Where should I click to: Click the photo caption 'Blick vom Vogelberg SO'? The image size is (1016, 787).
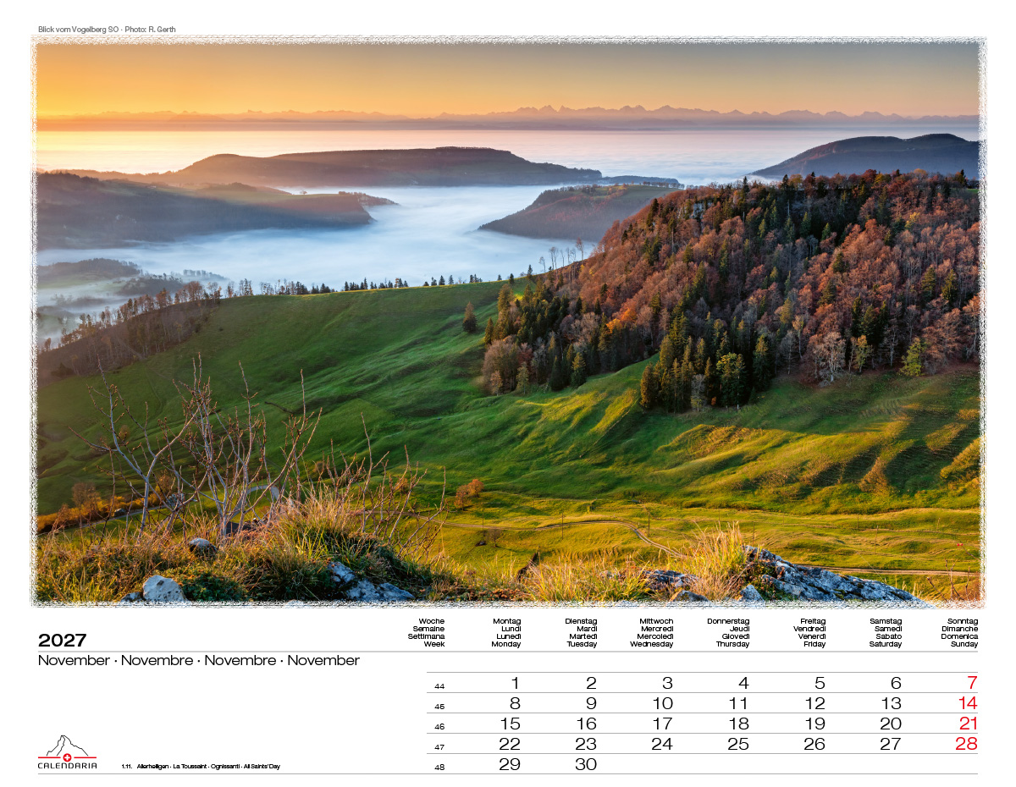point(78,30)
